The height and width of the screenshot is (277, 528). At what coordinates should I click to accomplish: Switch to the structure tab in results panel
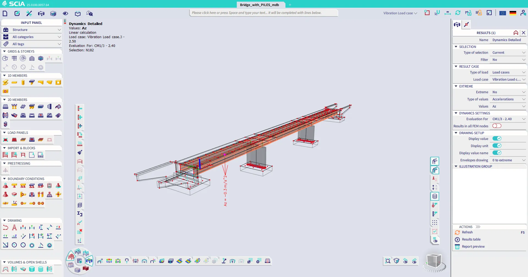pyautogui.click(x=457, y=24)
